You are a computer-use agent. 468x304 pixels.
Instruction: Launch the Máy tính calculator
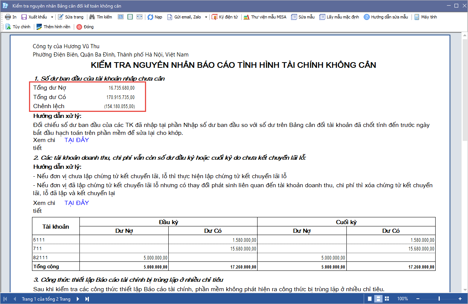[417, 17]
